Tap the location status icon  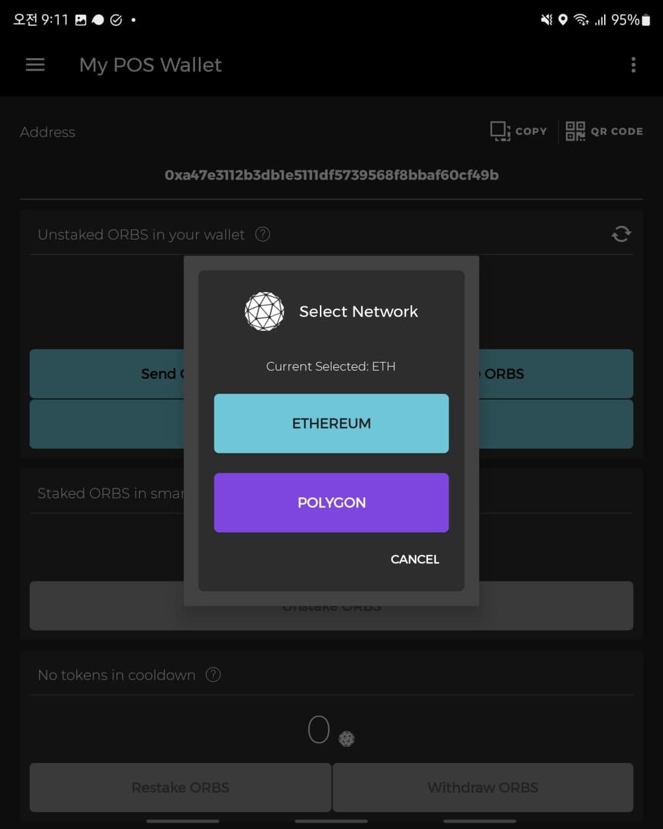point(563,20)
